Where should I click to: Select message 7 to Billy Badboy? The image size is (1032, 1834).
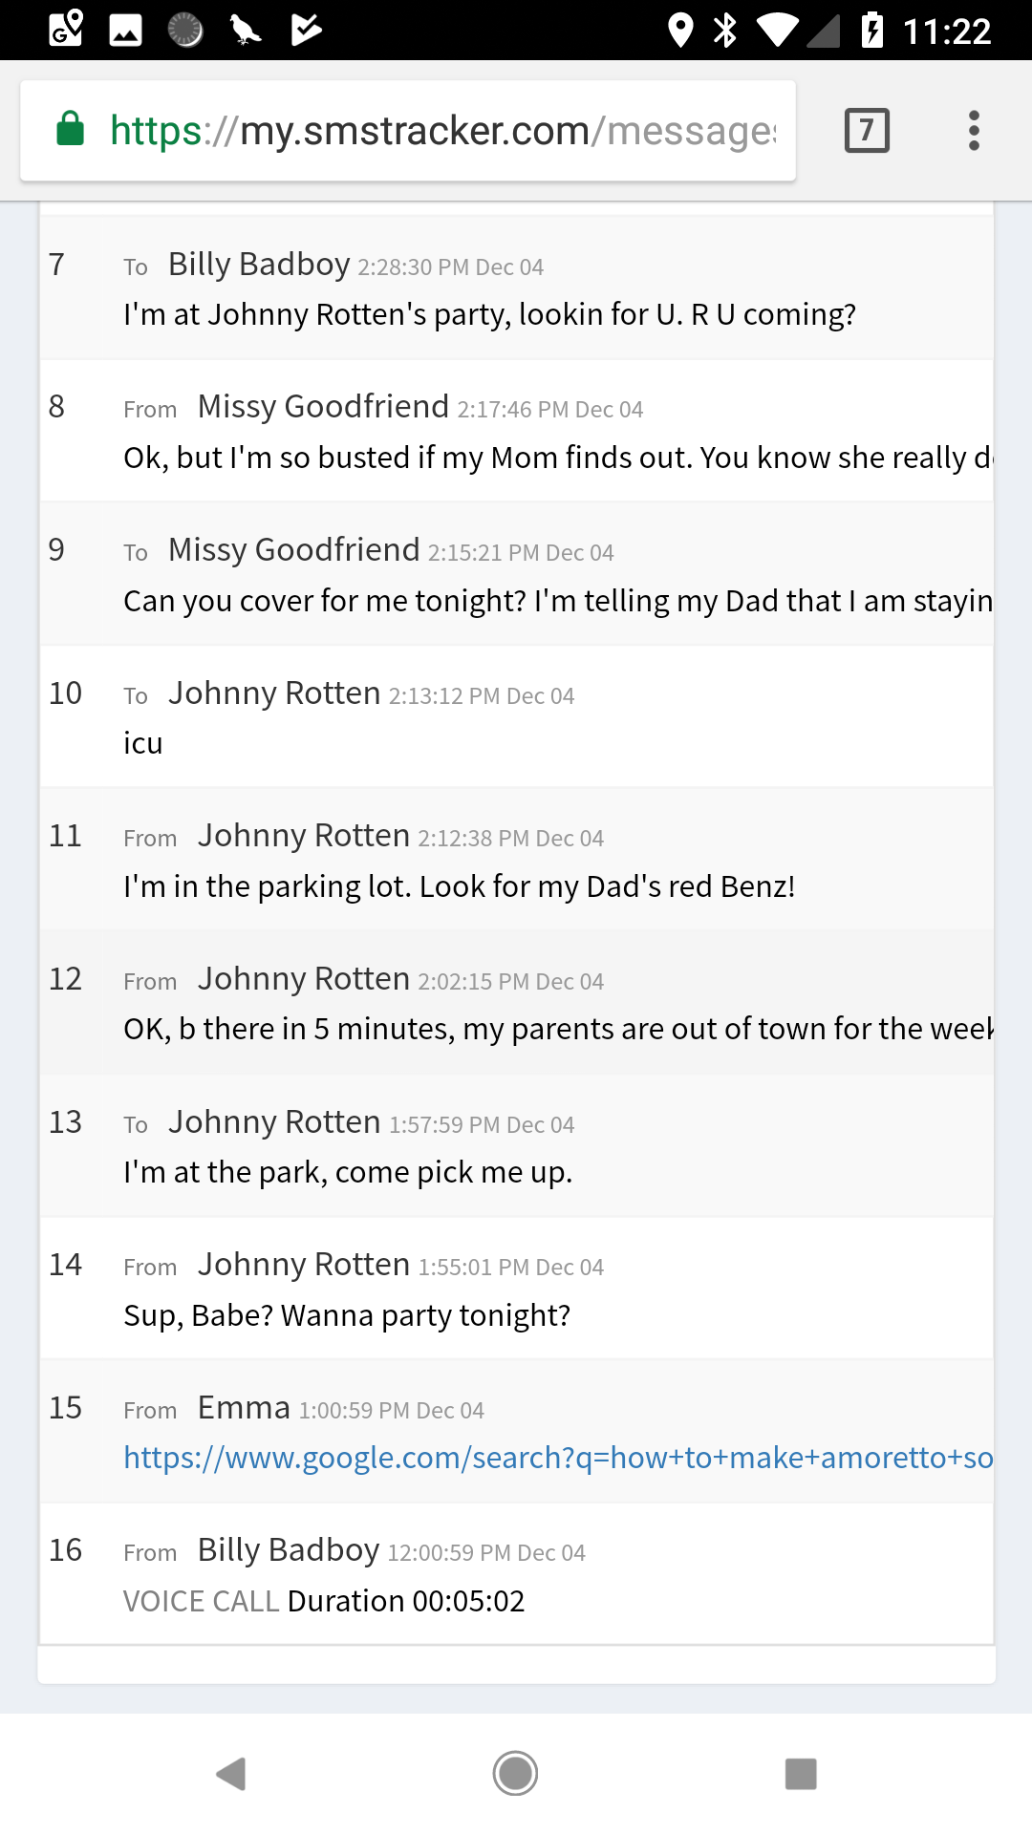tap(516, 288)
